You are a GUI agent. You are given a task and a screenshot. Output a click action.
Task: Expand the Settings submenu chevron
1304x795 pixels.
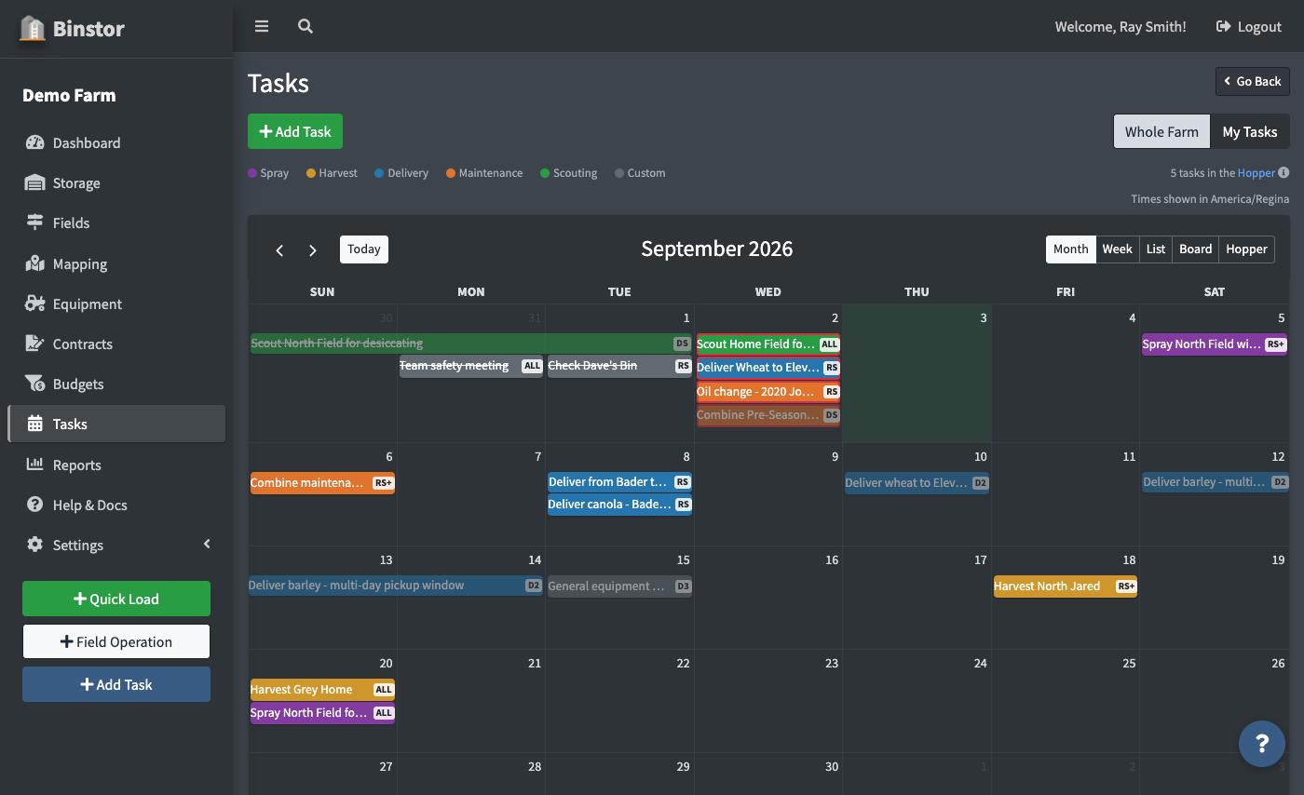coord(207,544)
